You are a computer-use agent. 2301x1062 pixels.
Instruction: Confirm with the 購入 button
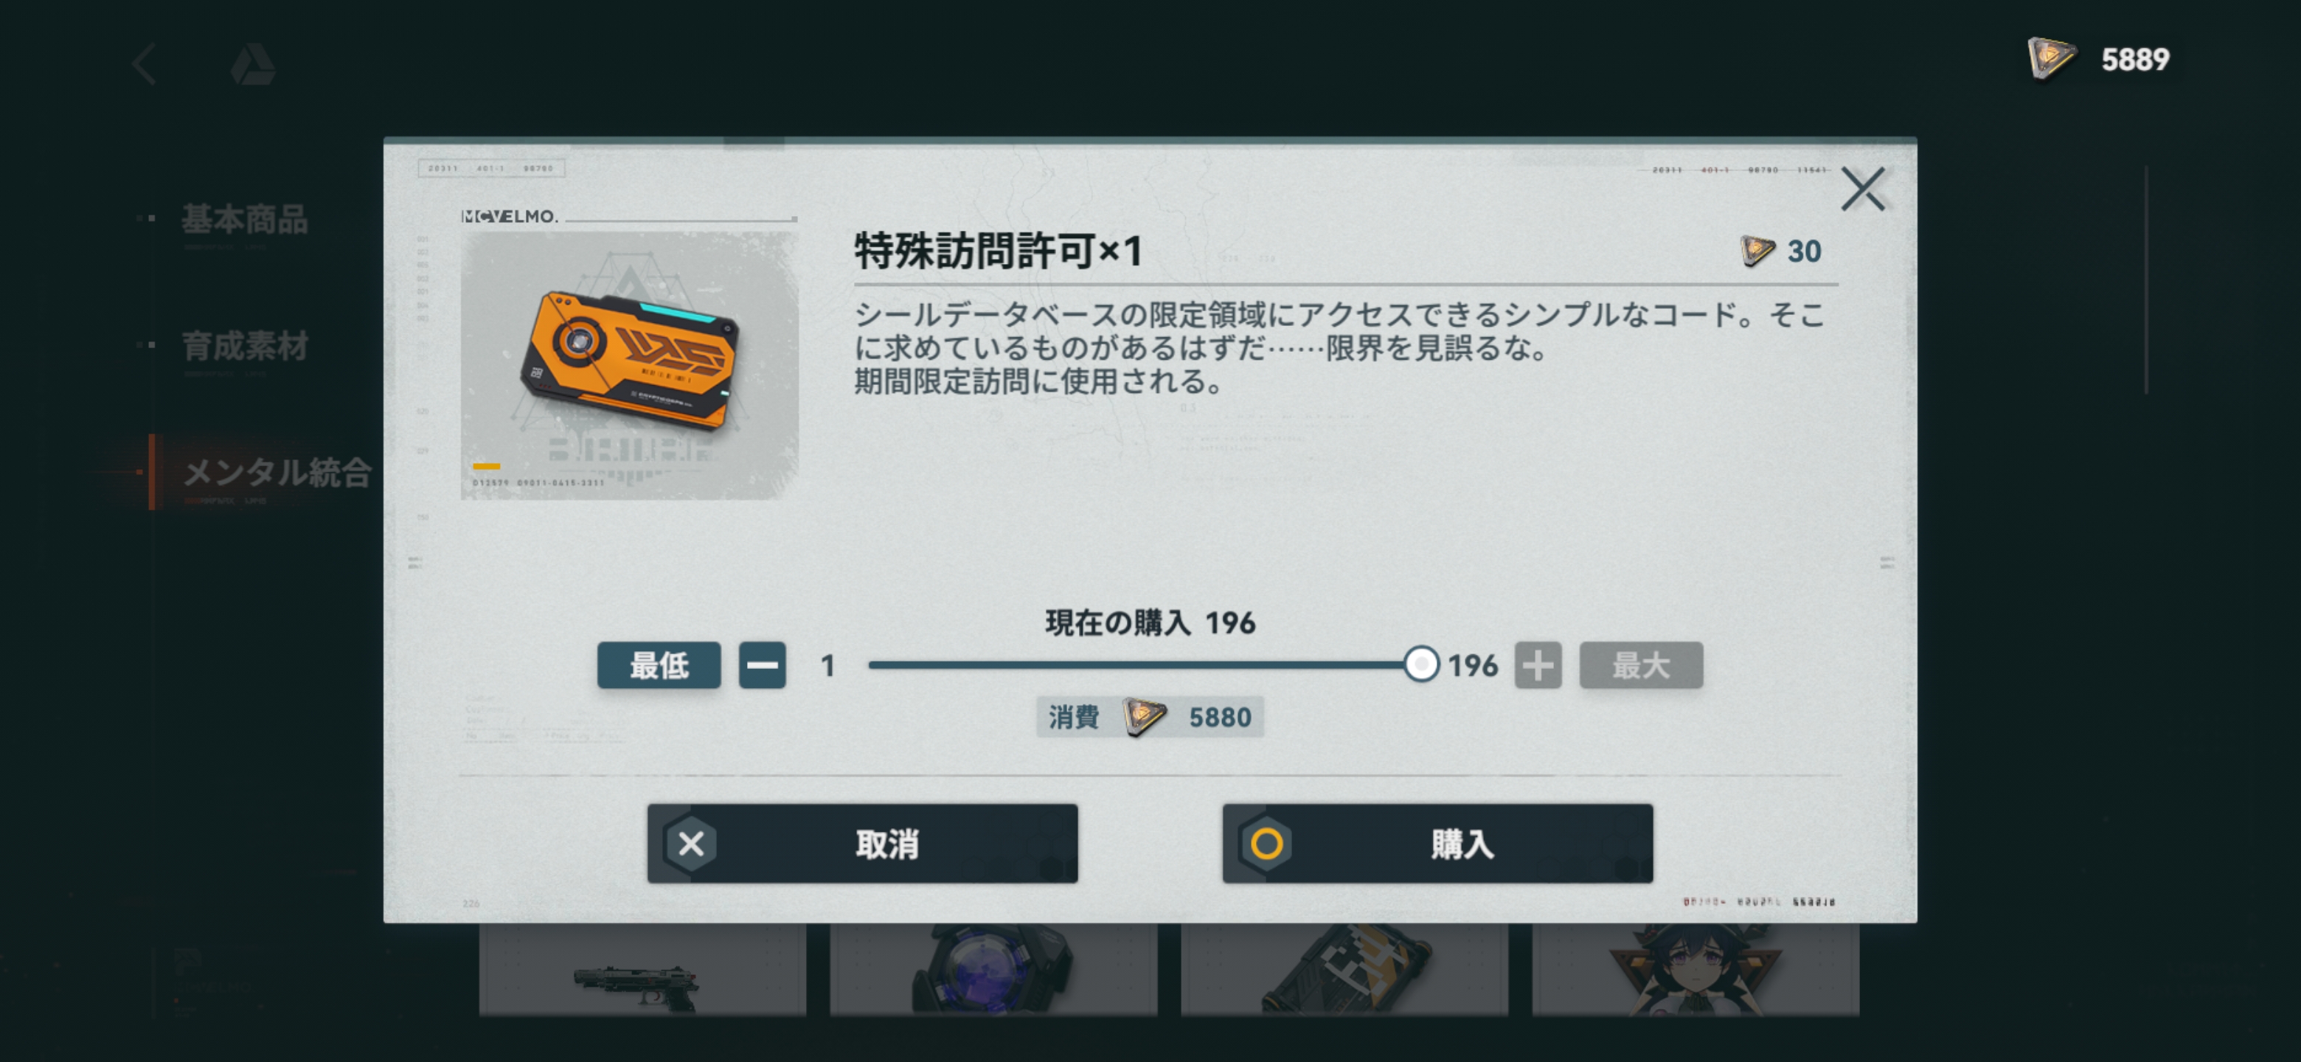point(1437,843)
